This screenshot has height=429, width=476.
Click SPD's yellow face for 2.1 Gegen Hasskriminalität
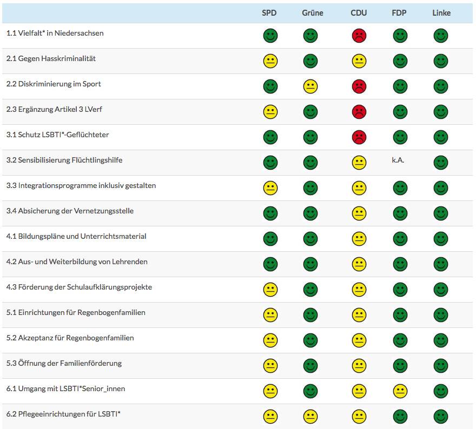coord(270,61)
